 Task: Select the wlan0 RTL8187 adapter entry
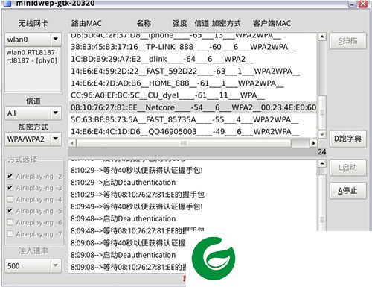point(32,57)
